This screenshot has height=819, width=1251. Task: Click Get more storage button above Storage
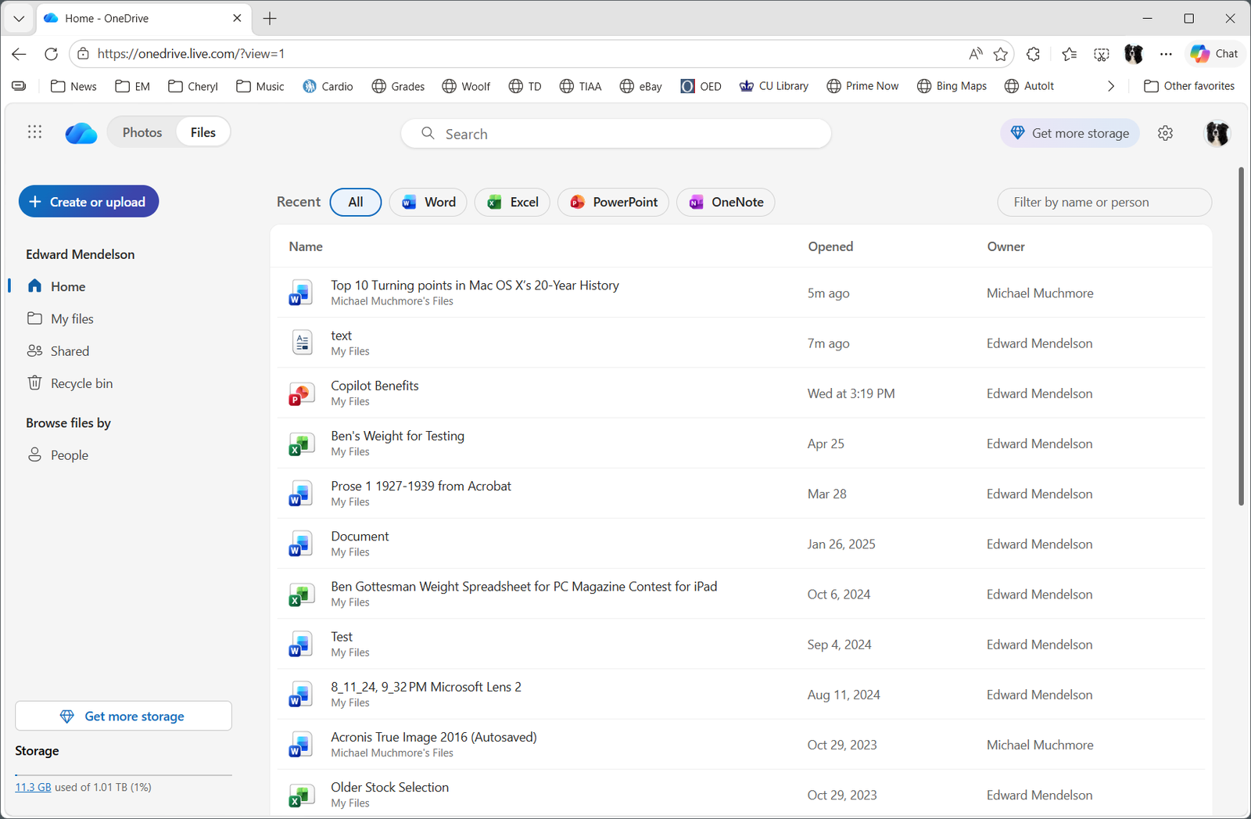(x=124, y=716)
